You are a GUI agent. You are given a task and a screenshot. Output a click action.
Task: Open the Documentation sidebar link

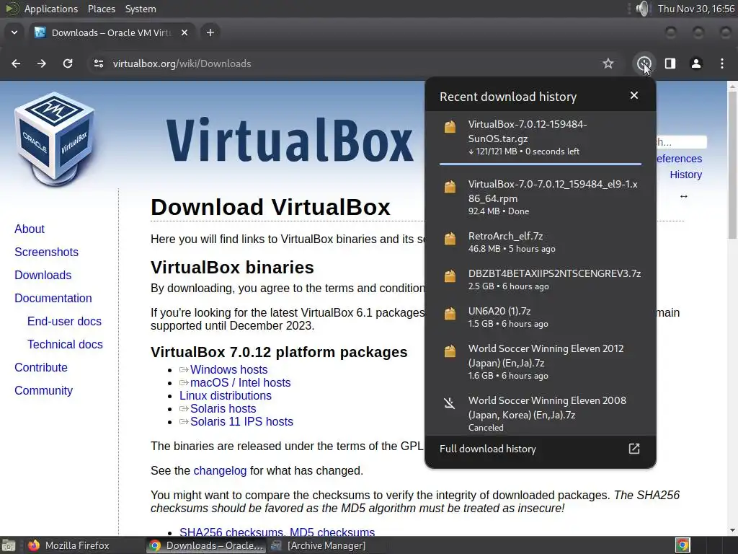[53, 298]
